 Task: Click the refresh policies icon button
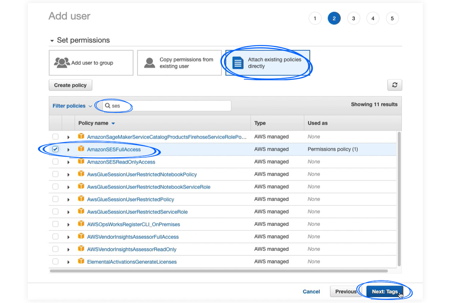point(395,85)
